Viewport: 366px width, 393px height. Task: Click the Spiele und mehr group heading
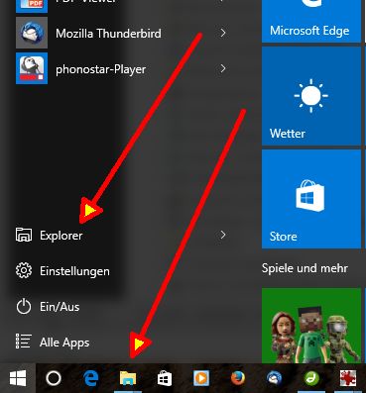pos(305,268)
